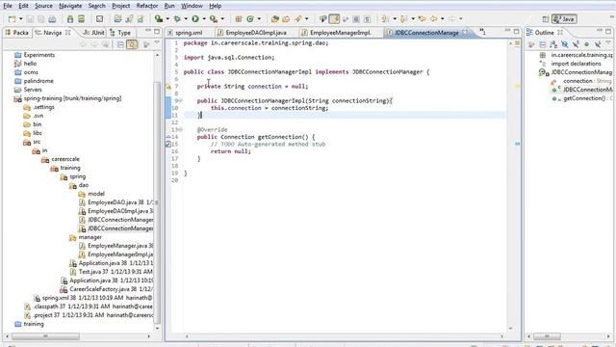Screen dimensions: 616x347
Task: Click the Debug bug icon
Action: pyautogui.click(x=177, y=19)
